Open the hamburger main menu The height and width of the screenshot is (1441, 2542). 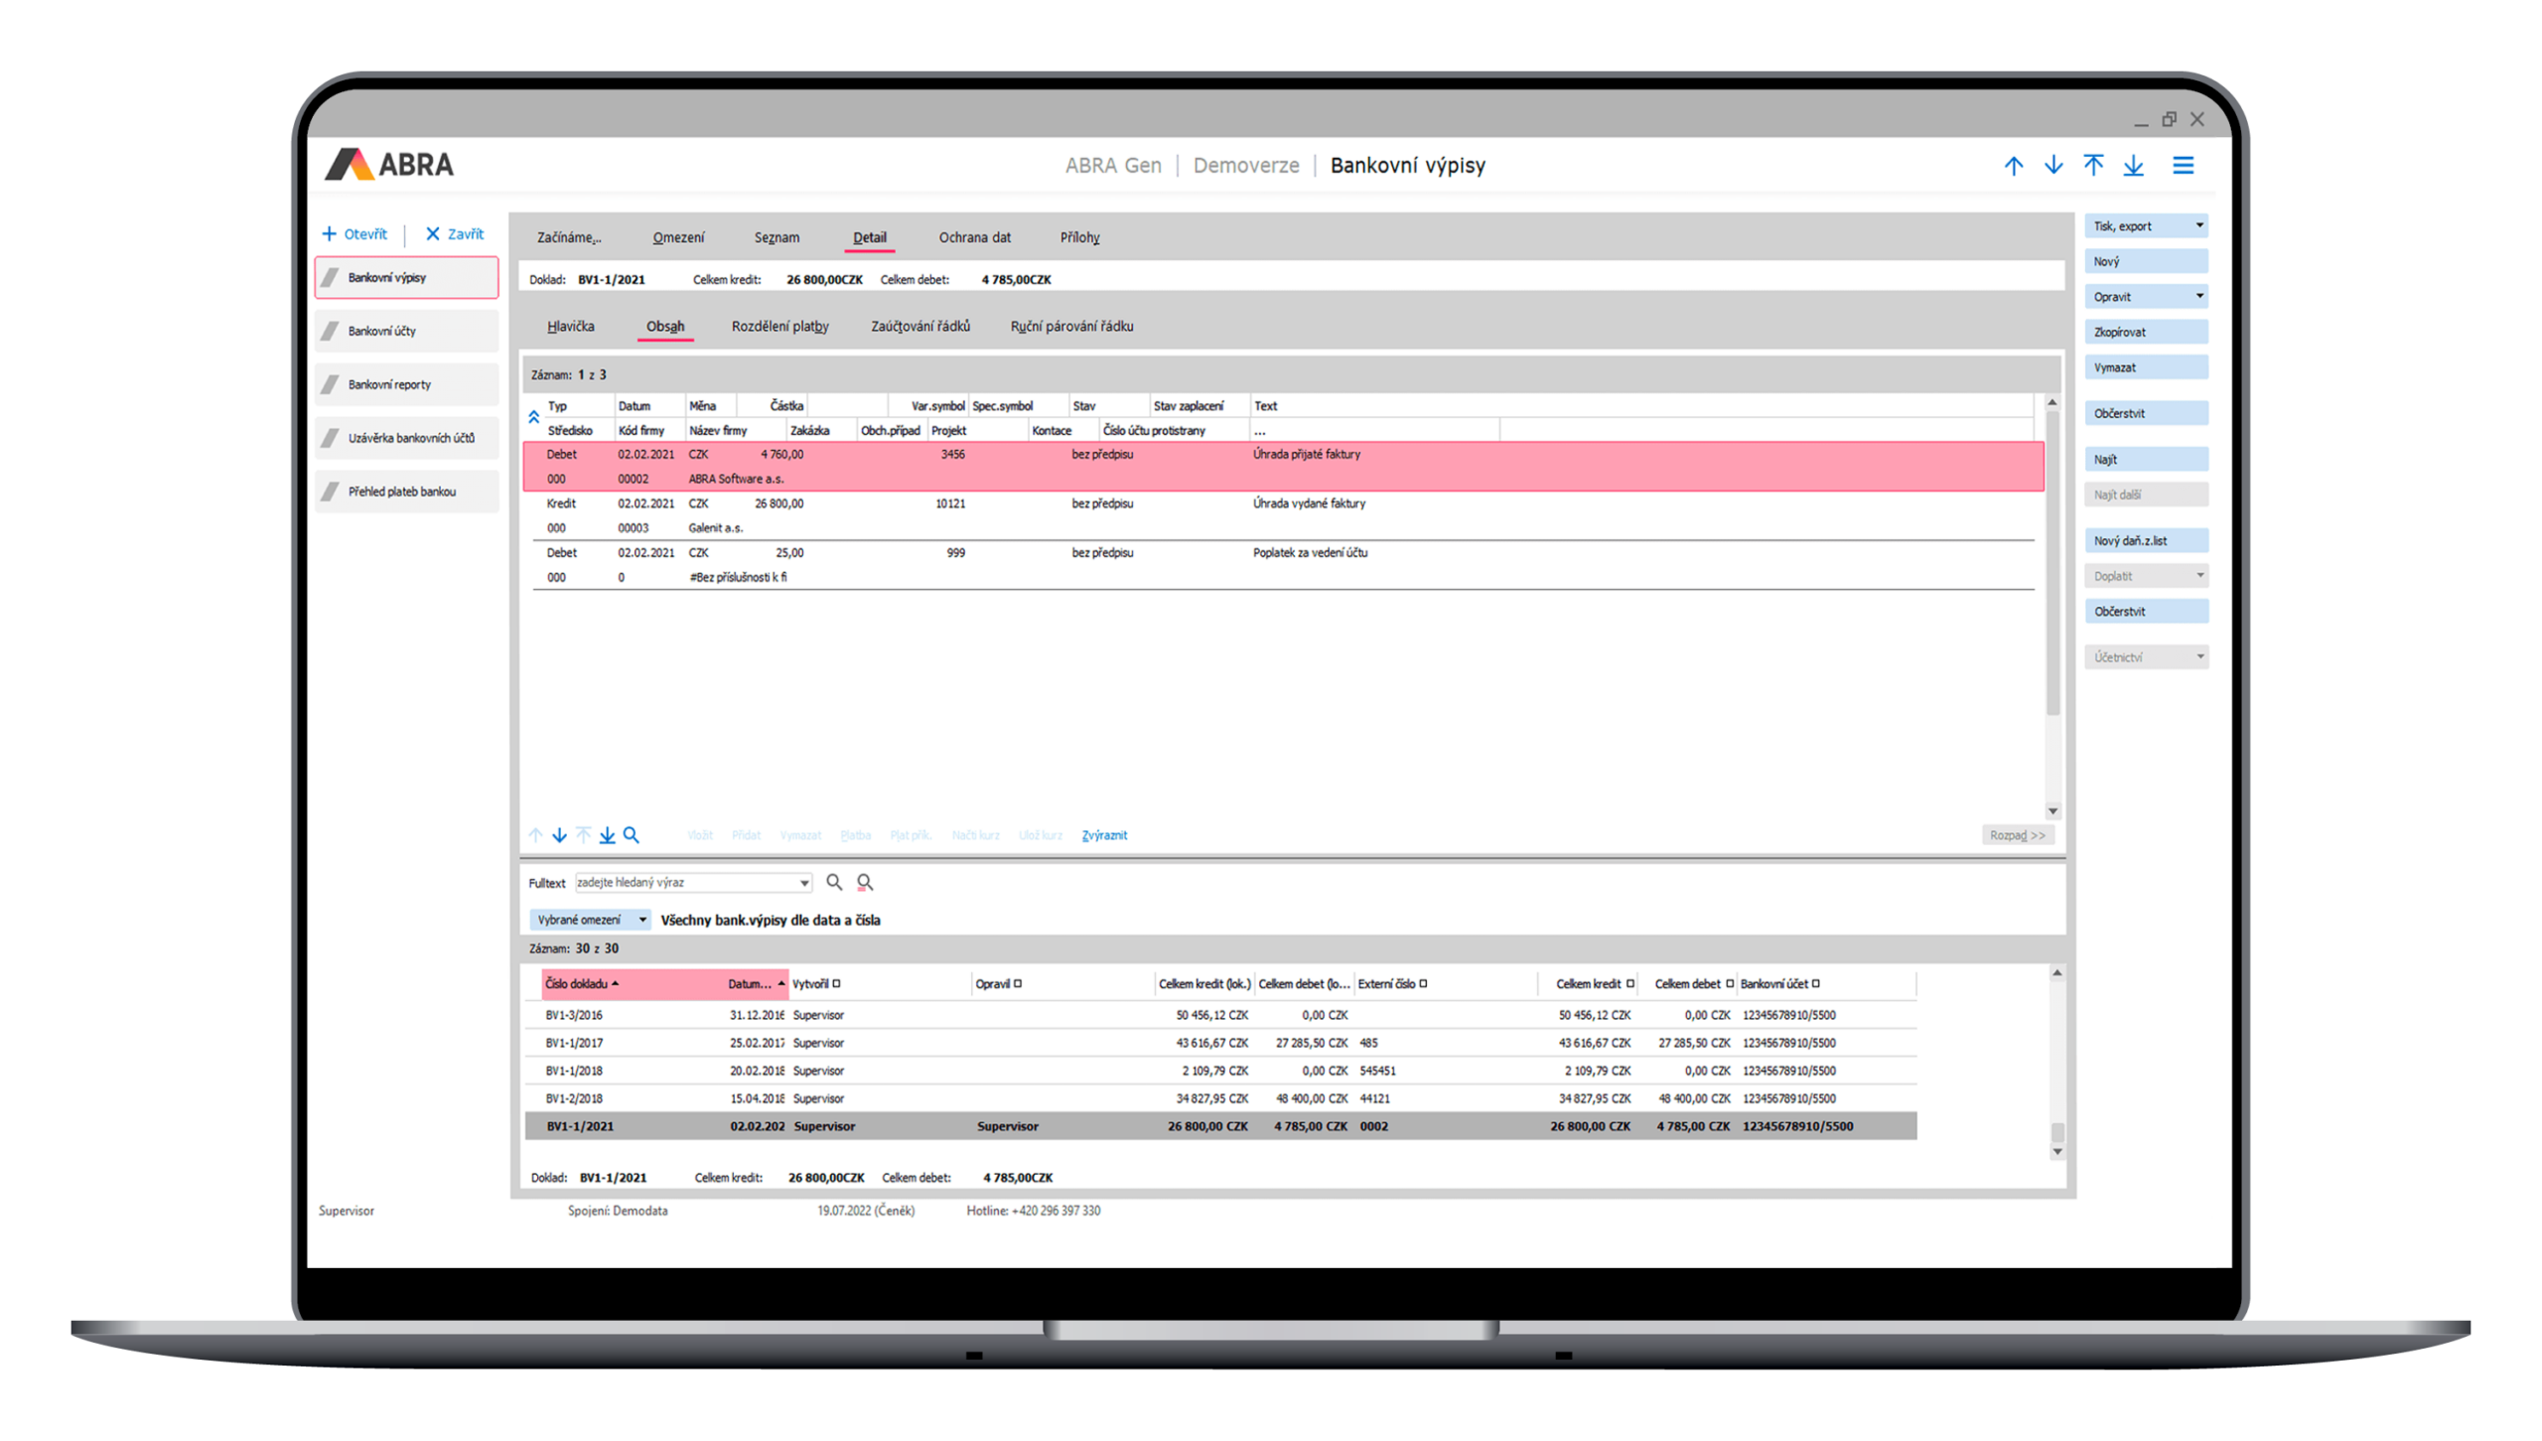coord(2183,166)
